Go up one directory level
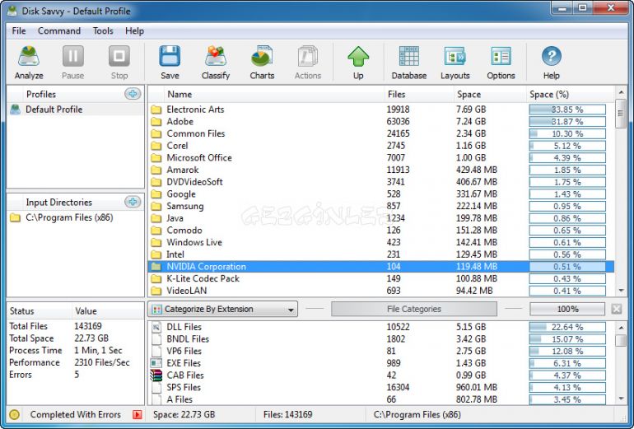This screenshot has height=429, width=634. [358, 63]
